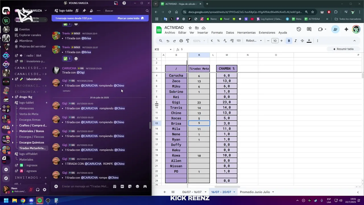
Task: Open the Roboto font family dropdown
Action: 254,41
